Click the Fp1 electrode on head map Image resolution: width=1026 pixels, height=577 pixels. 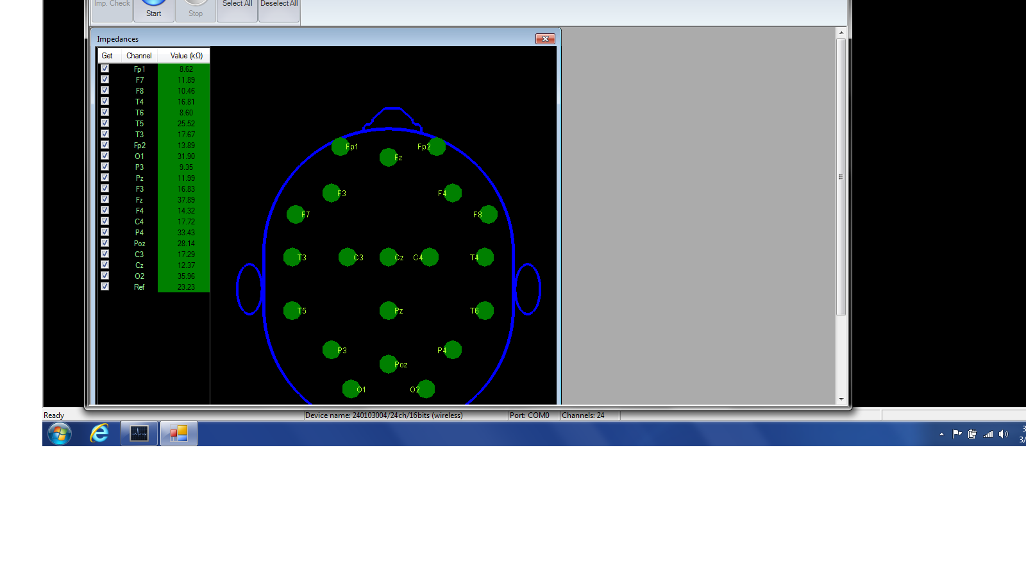click(341, 146)
